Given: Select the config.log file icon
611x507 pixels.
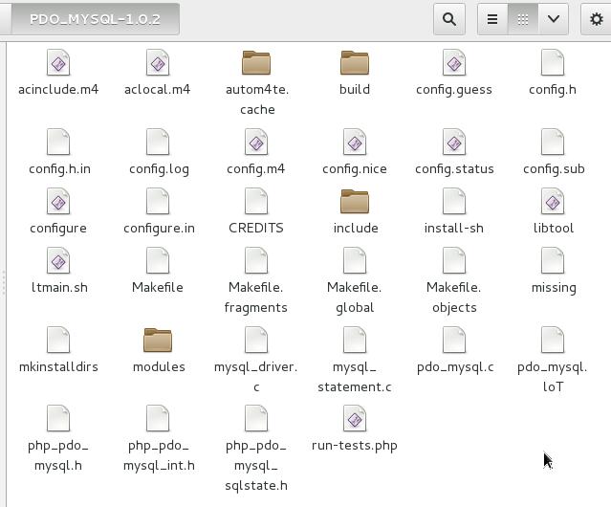Looking at the screenshot, I should [158, 142].
